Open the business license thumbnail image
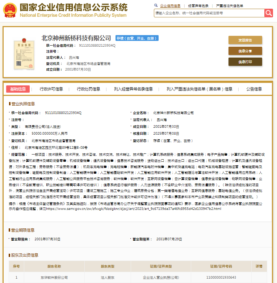This screenshot has height=283, width=277. tap(22, 54)
